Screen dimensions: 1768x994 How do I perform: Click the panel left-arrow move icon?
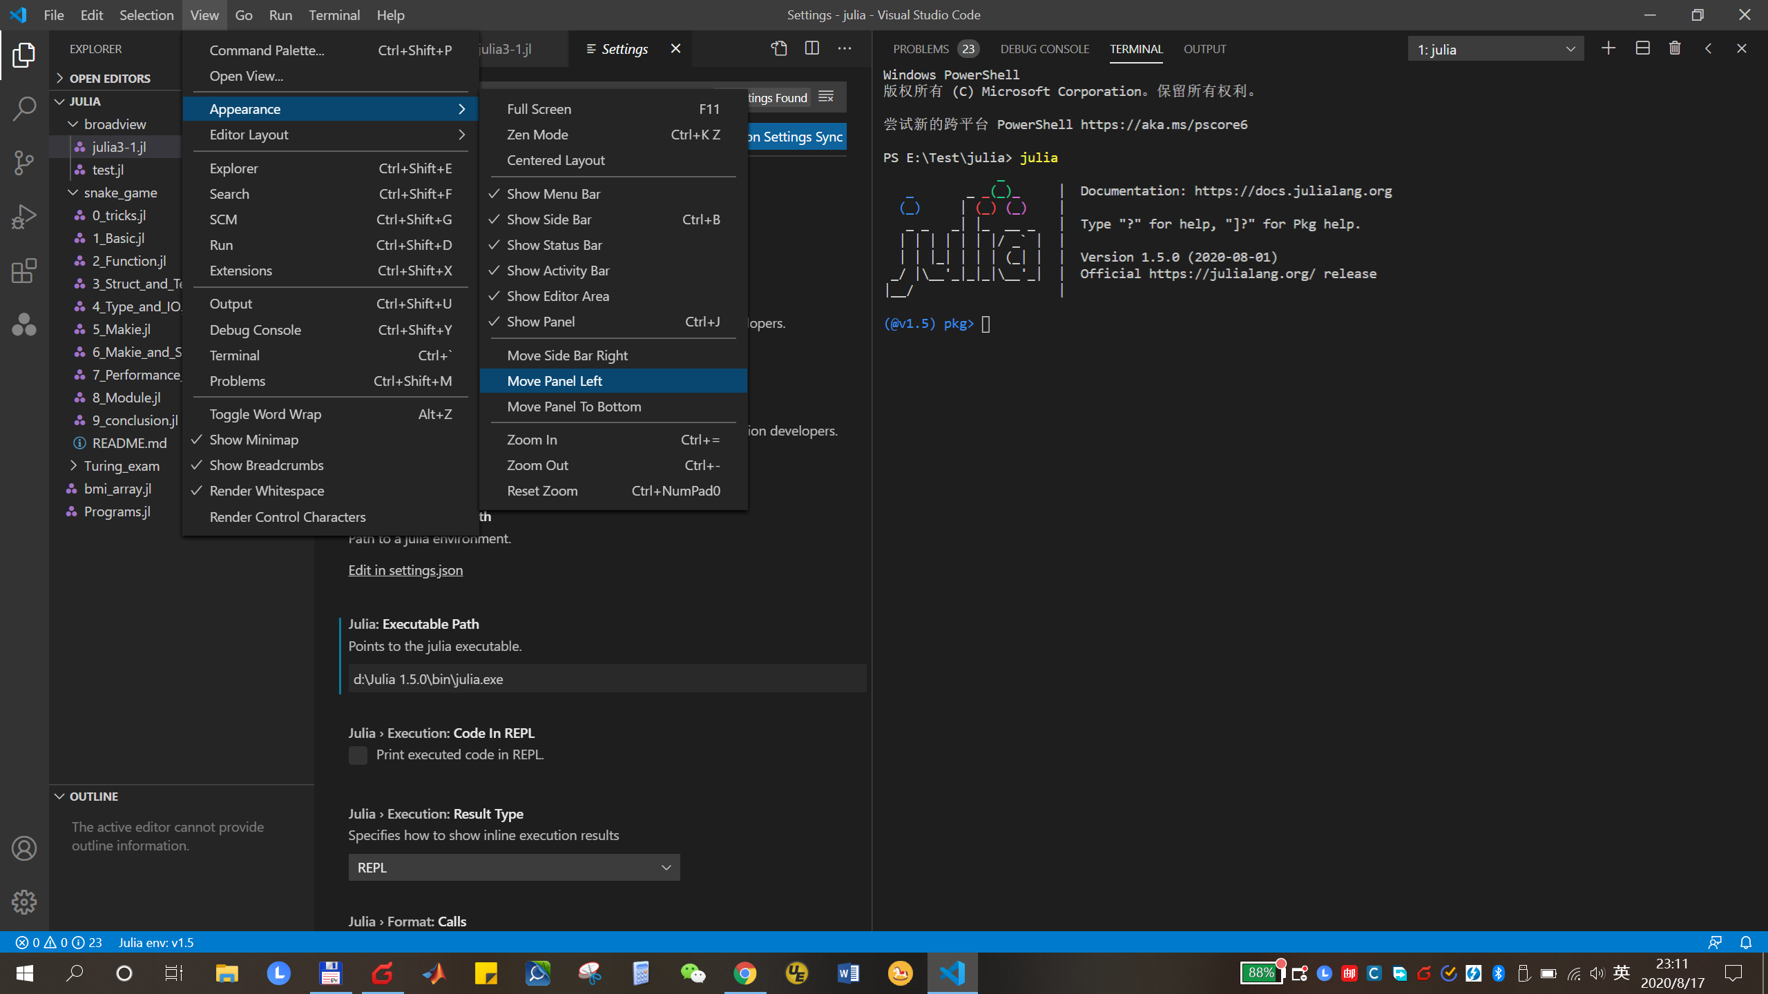pyautogui.click(x=1708, y=48)
